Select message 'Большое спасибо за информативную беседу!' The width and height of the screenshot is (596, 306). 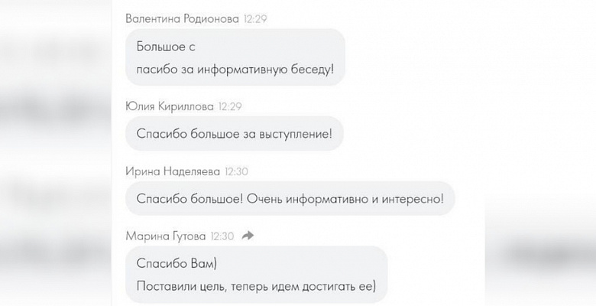coord(235,57)
